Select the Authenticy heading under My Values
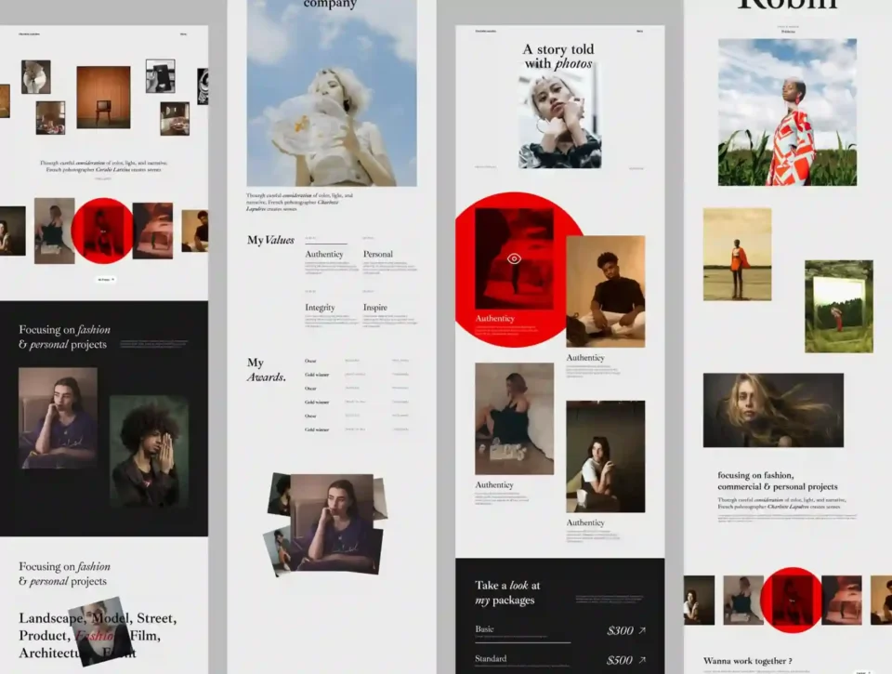The height and width of the screenshot is (674, 892). 324,254
